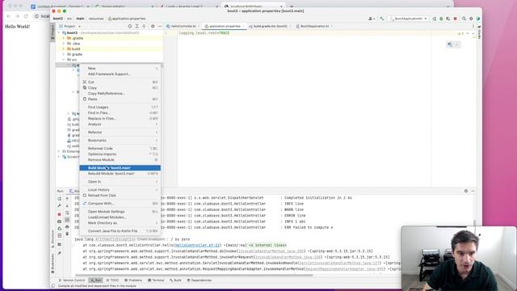Switch to the build.gradle.kts editor tab
517x291 pixels.
[x=269, y=26]
